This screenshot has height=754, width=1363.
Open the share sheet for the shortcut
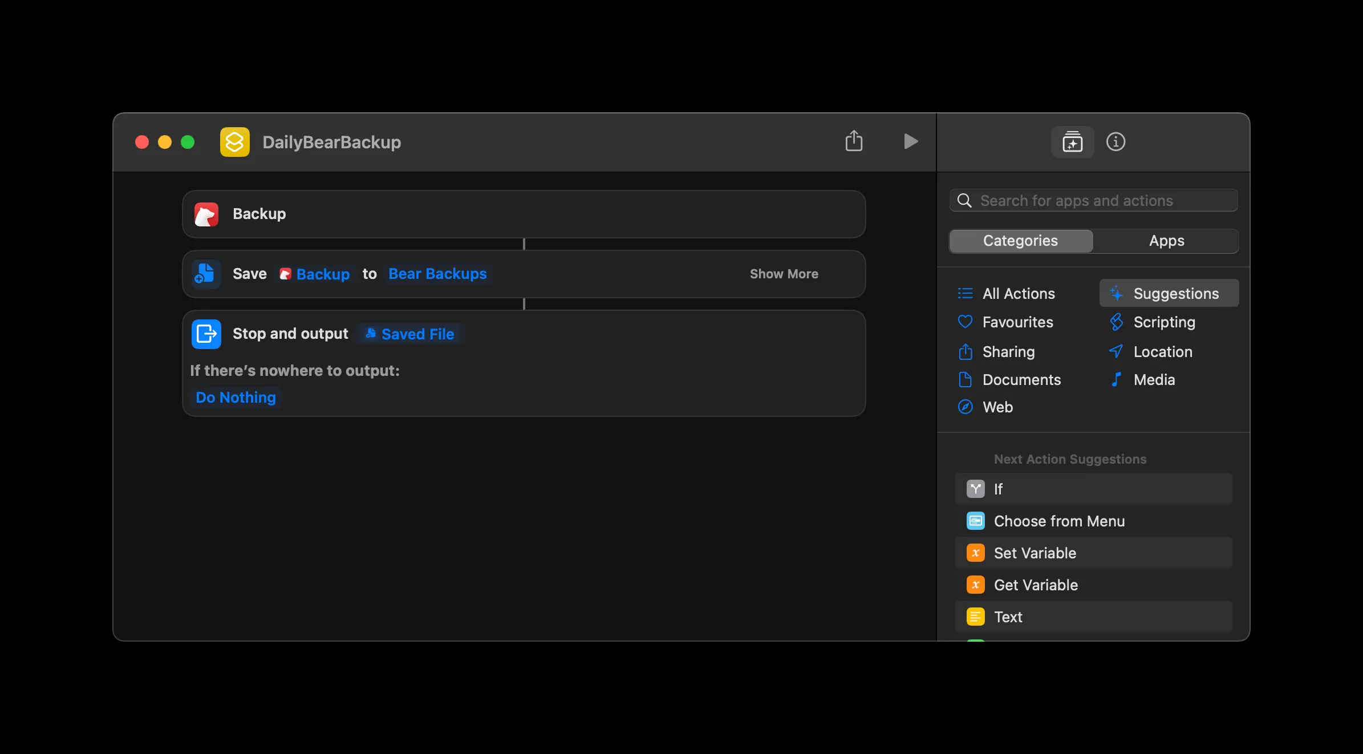pos(854,141)
